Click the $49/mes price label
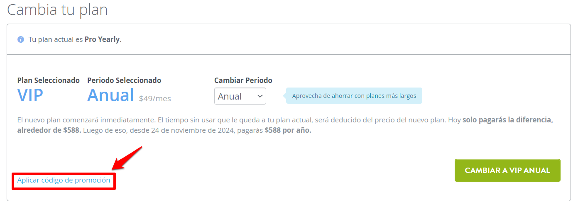The height and width of the screenshot is (207, 578). 155,99
